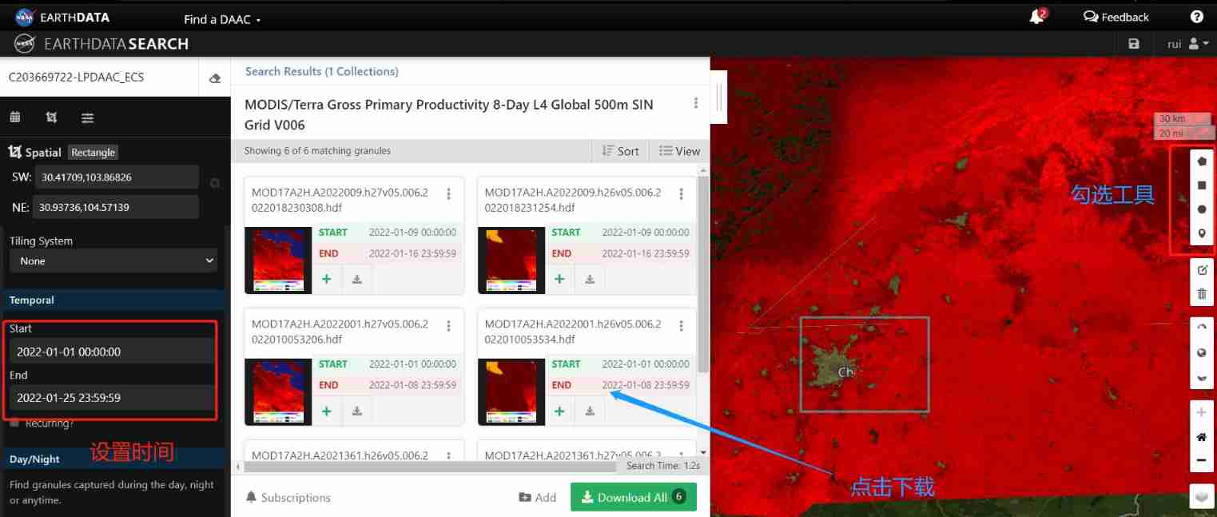Expand the Find a DAAC dropdown
The height and width of the screenshot is (517, 1217).
click(222, 19)
